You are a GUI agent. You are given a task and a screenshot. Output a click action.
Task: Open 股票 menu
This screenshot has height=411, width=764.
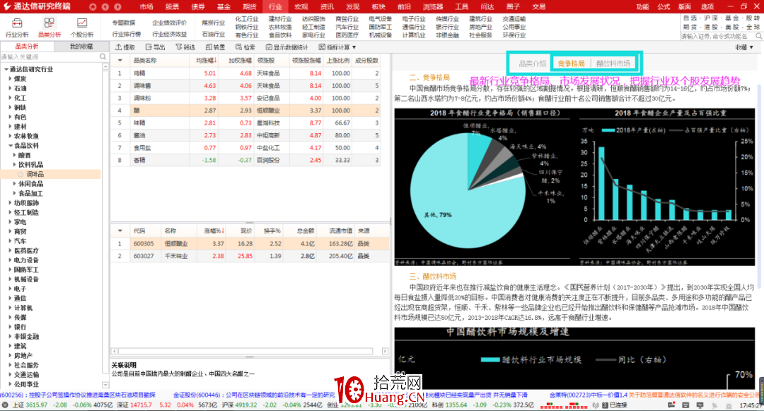pos(172,7)
